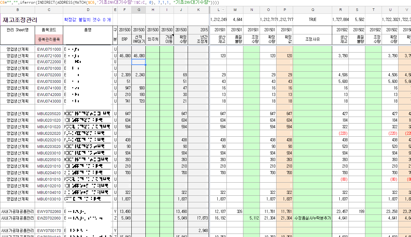Select product code EWU0751000
Screen dimensions: 411x237
49,49
